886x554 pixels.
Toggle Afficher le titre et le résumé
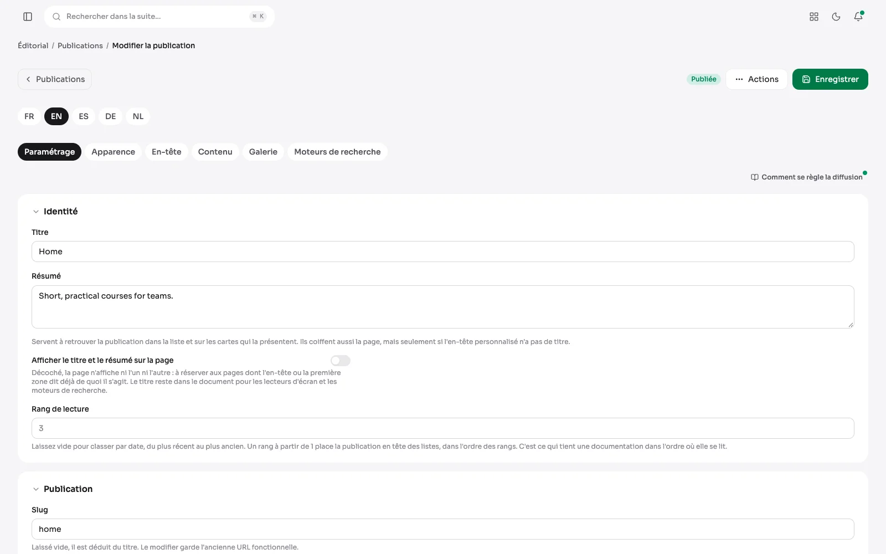coord(341,361)
